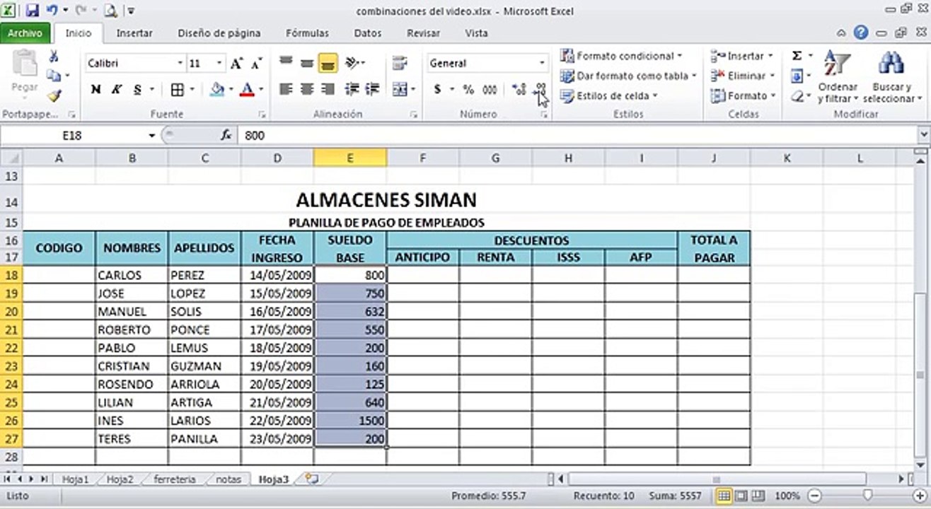
Task: Apply accounting currency $ format
Action: [437, 90]
